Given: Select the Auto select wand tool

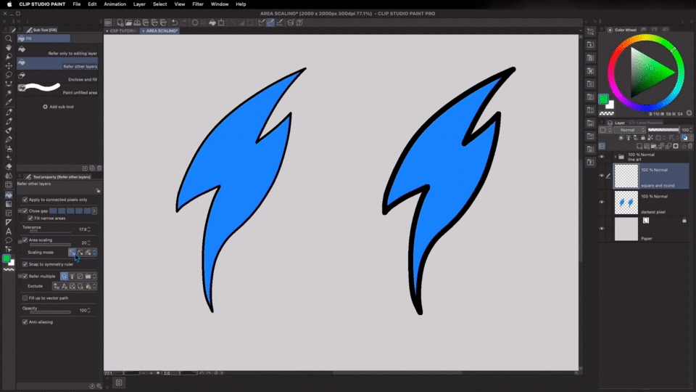Looking at the screenshot, I should [x=9, y=93].
